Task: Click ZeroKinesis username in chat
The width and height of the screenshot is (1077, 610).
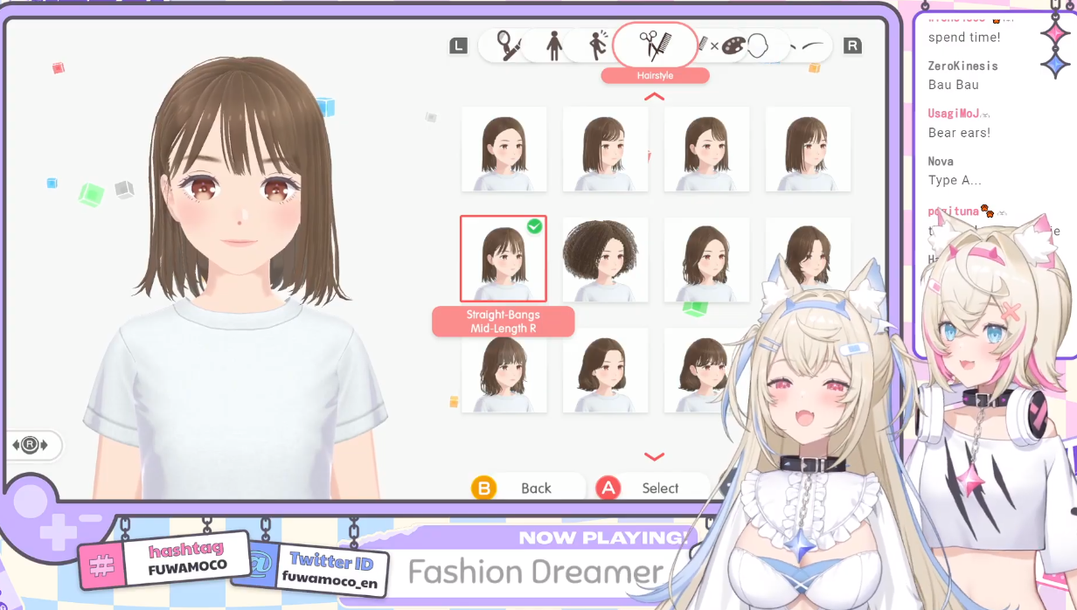Action: click(962, 66)
